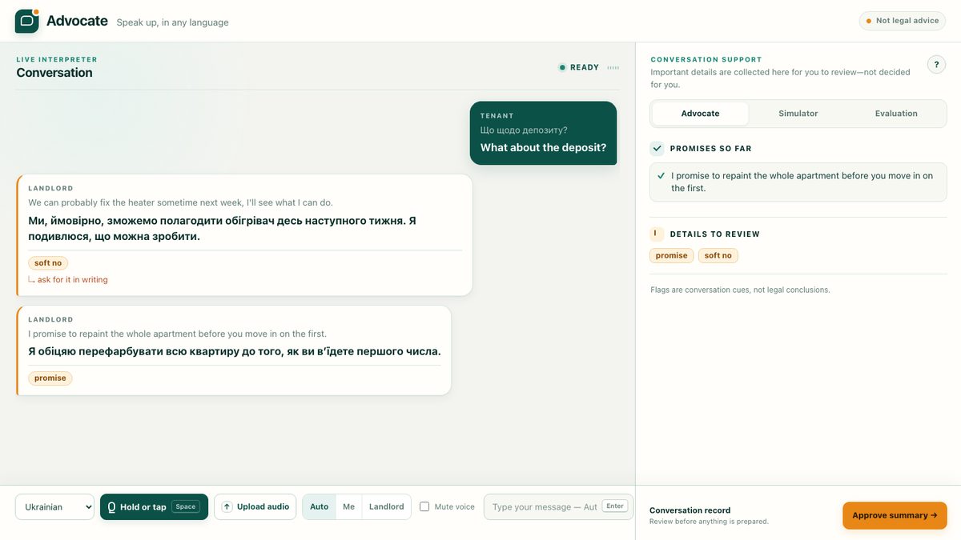The height and width of the screenshot is (540, 961).
Task: Click the green check beside the repaint promise
Action: coord(661,176)
